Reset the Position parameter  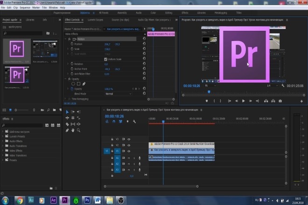(144, 43)
